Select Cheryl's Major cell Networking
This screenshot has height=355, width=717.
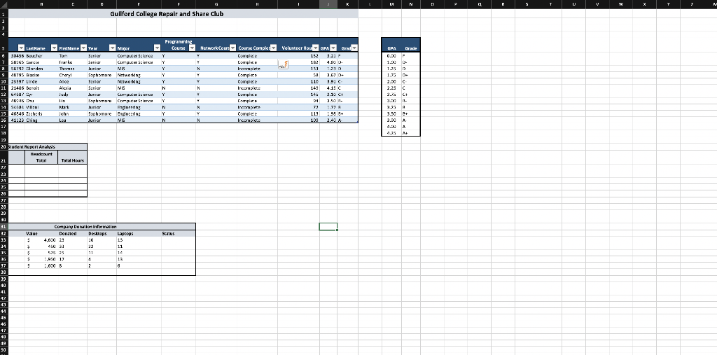(x=139, y=74)
